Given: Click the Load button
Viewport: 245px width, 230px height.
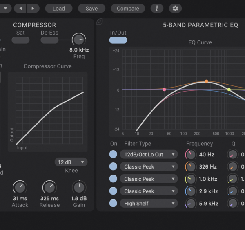Looking at the screenshot, I should pos(58,8).
